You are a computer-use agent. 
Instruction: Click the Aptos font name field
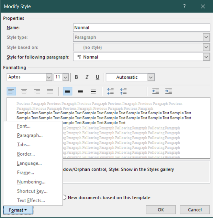coord(27,77)
